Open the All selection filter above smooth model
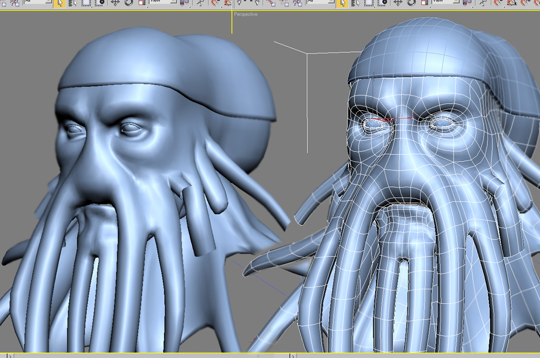Viewport: 540px width, 358px height. [x=38, y=2]
